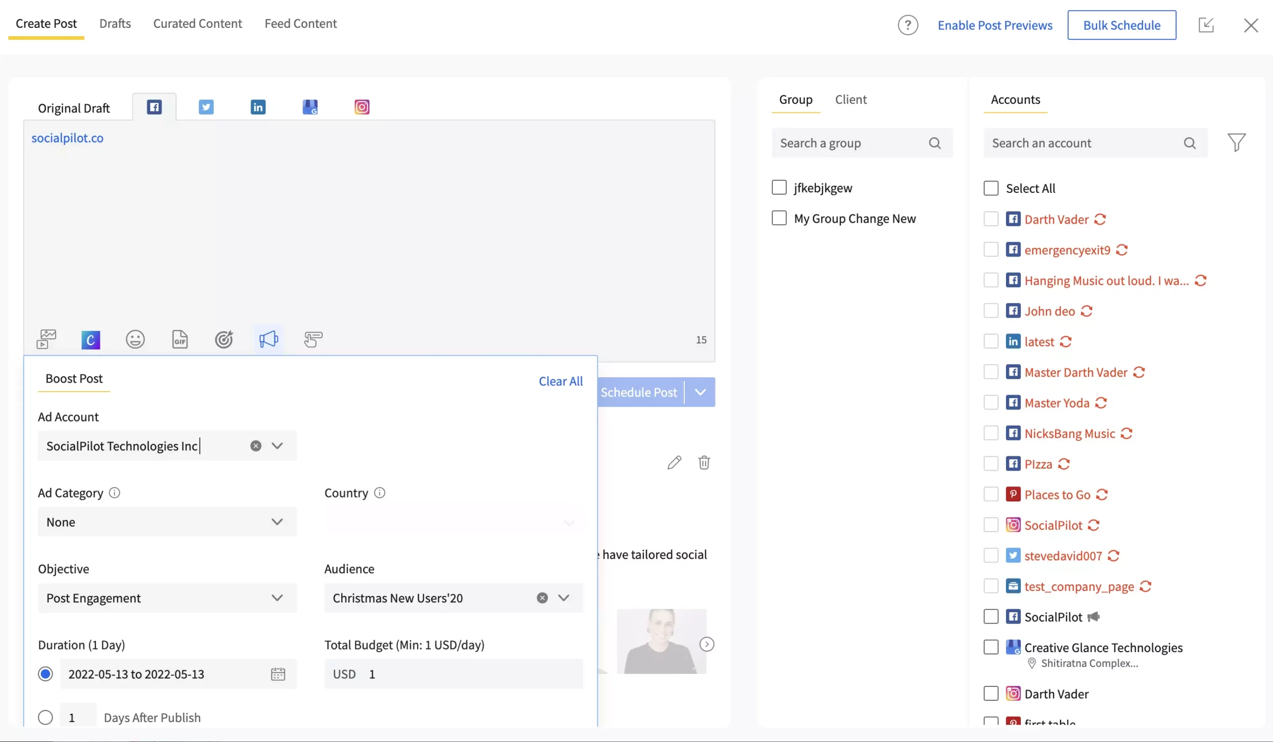This screenshot has width=1273, height=742.
Task: Click the search group magnifier icon
Action: (935, 143)
